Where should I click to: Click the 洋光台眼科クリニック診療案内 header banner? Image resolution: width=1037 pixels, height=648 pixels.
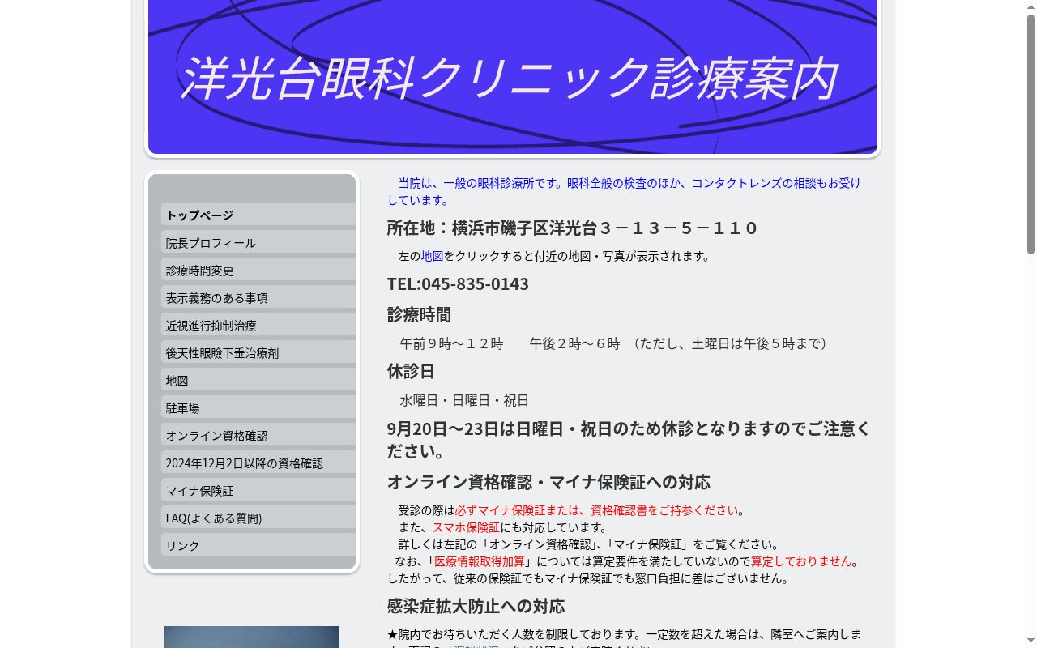point(513,77)
